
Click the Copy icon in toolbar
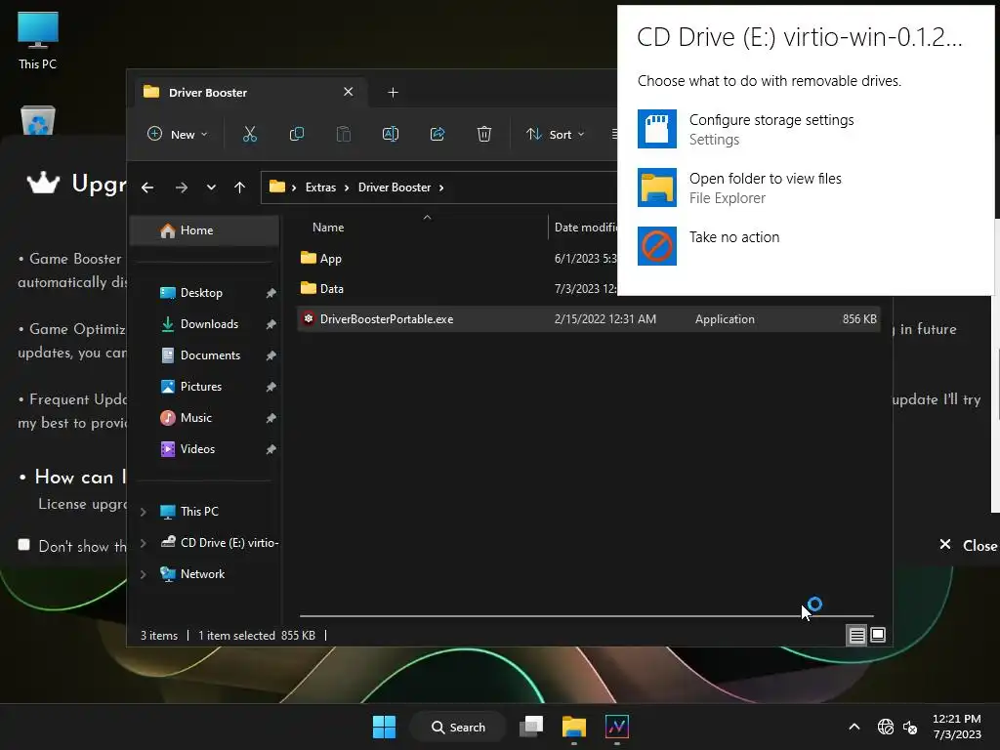(x=297, y=134)
